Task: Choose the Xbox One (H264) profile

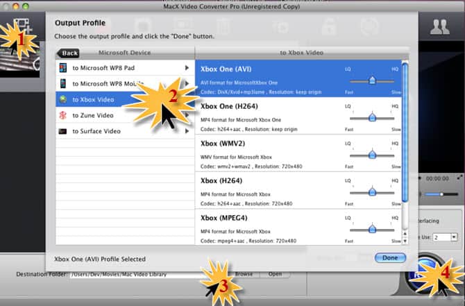Action: tap(298, 116)
